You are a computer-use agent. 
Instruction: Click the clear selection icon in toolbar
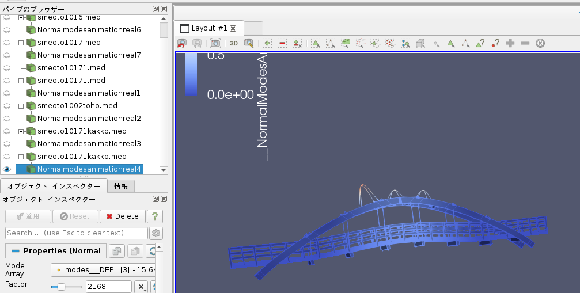click(x=540, y=43)
